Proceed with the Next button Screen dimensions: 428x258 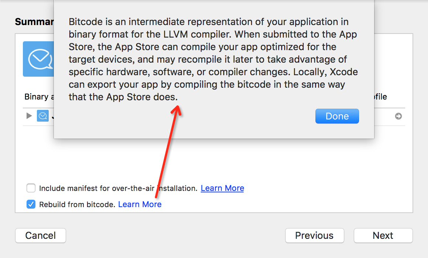[x=383, y=236]
